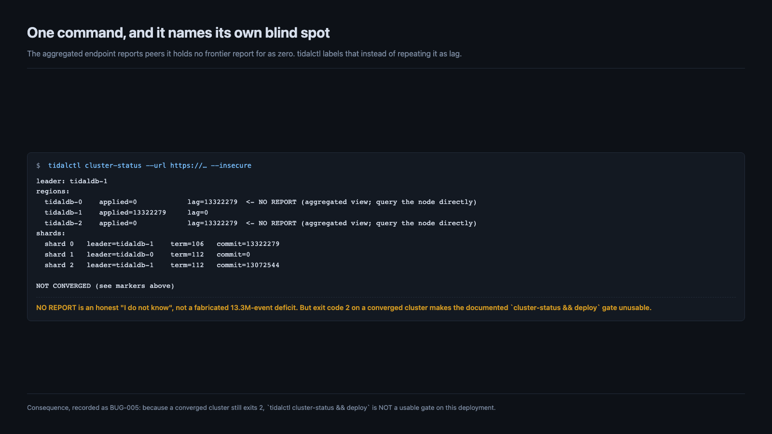Click term=106 in shard 0 row
This screenshot has width=772, height=434.
187,244
